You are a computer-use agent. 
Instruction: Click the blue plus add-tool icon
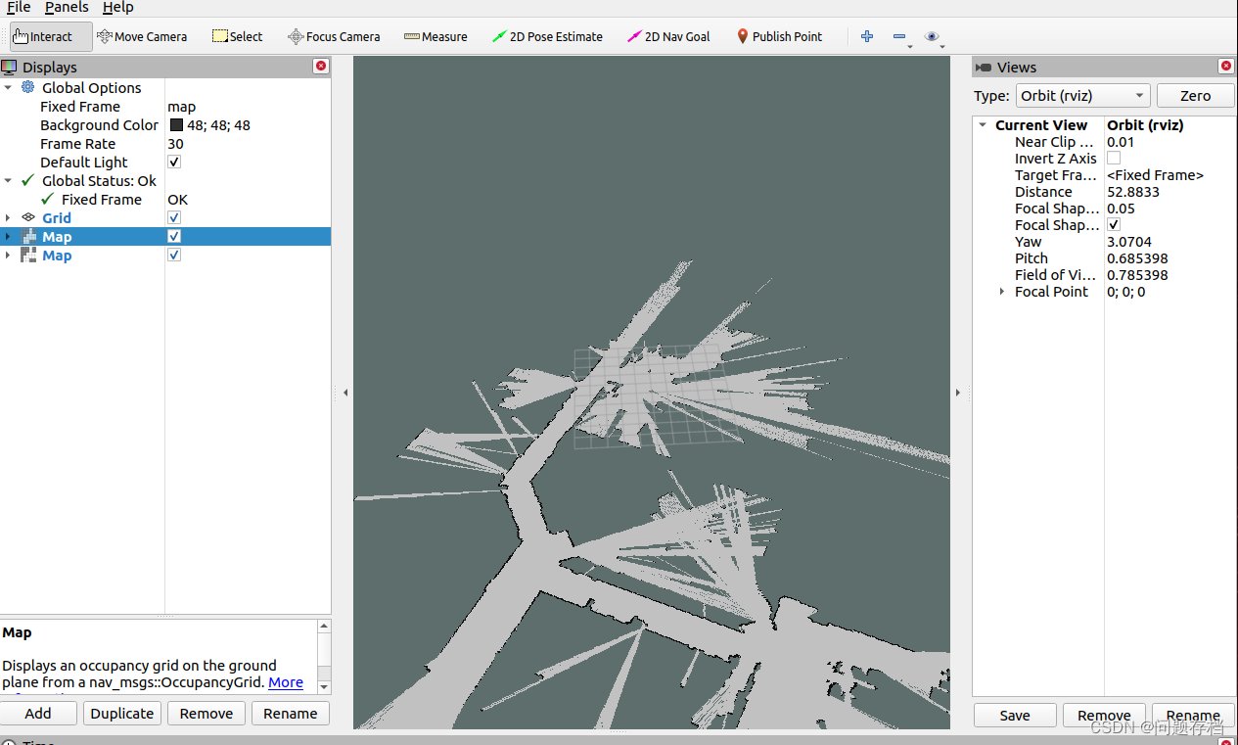point(867,36)
